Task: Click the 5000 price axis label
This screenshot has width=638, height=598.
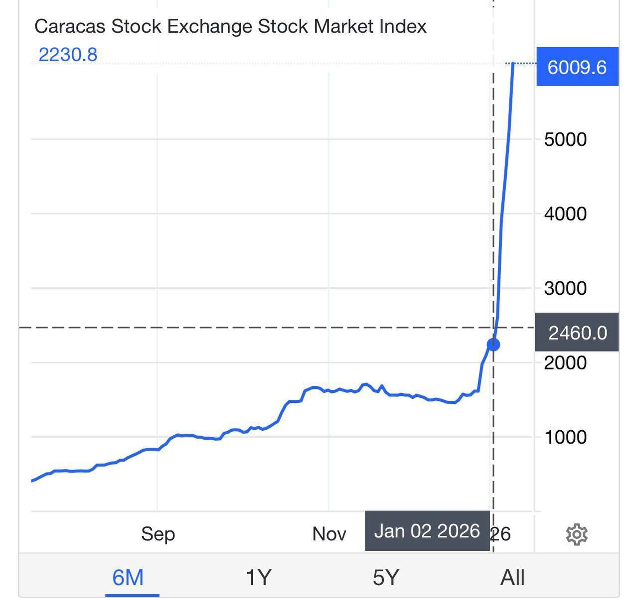Action: coord(565,139)
